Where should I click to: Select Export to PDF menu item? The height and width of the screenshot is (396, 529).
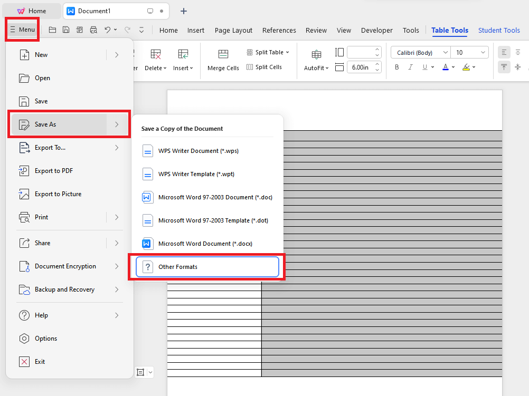pos(70,171)
